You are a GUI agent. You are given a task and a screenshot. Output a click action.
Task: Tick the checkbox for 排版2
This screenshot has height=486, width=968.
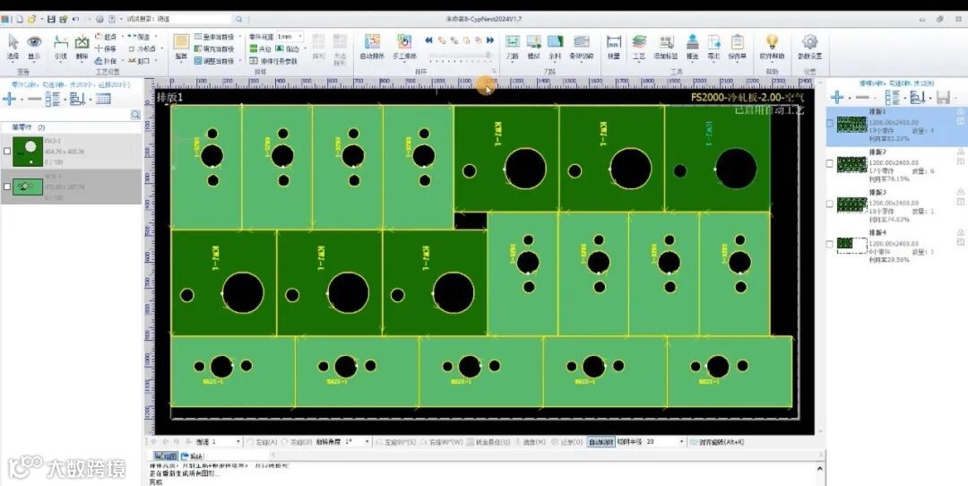tap(830, 164)
